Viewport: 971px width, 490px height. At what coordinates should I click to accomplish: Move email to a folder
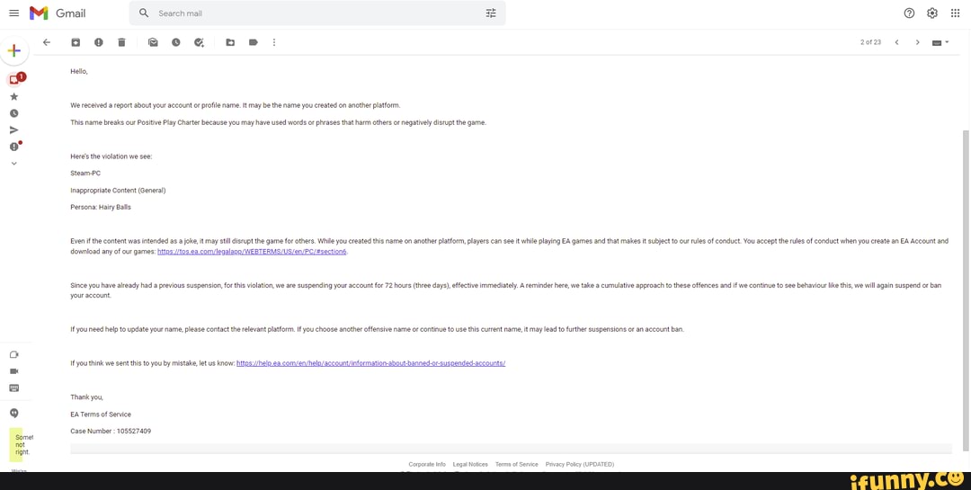230,42
